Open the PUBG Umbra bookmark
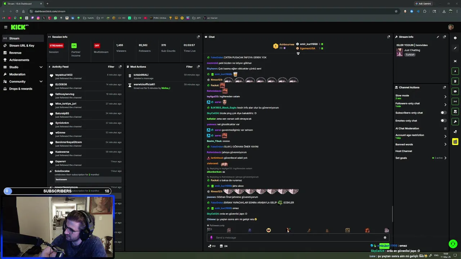461x259 pixels. click(158, 18)
